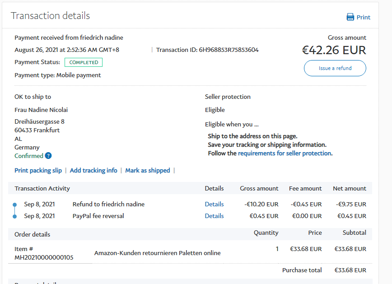Click the refund row timeline dot
The height and width of the screenshot is (284, 392).
14,205
